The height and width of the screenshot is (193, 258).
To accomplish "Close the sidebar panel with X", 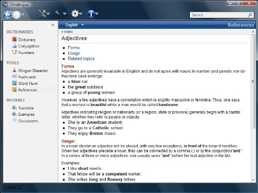I will point(53,25).
